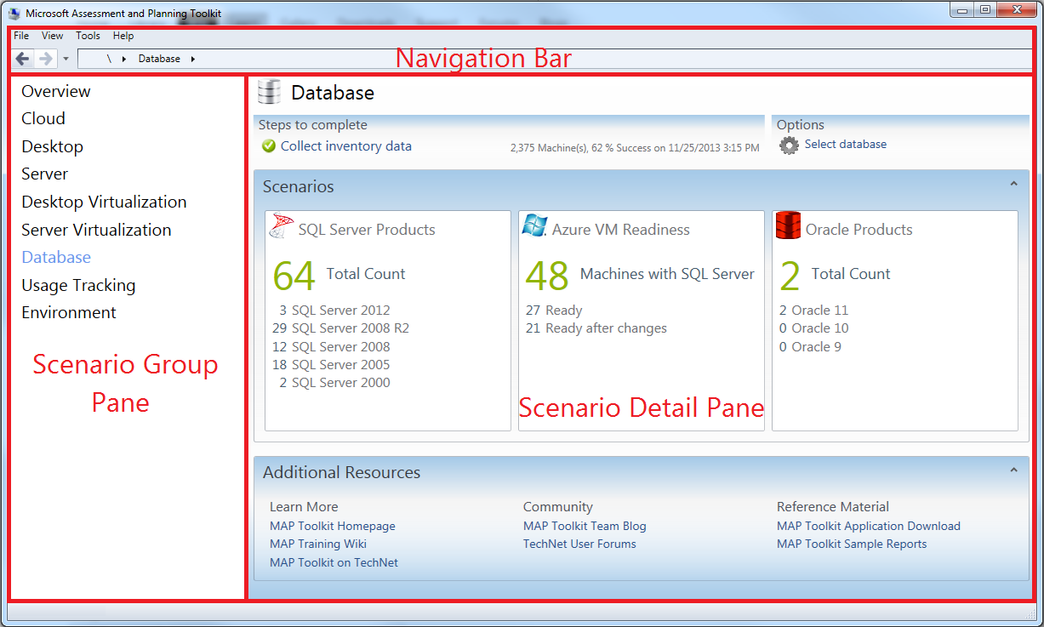Collapse the Additional Resources section
Screen dimensions: 1044x627
pos(1013,470)
